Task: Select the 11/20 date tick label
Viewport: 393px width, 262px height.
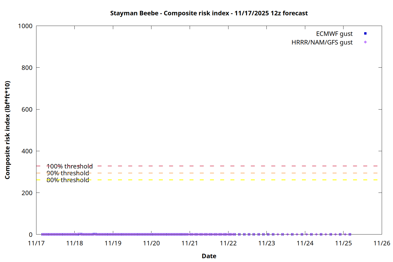Action: 151,243
